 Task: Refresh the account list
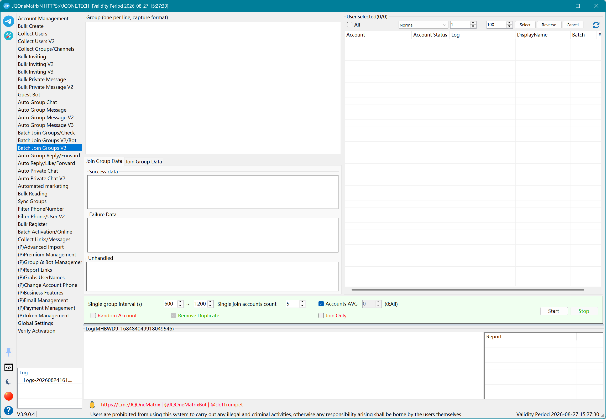(x=596, y=25)
